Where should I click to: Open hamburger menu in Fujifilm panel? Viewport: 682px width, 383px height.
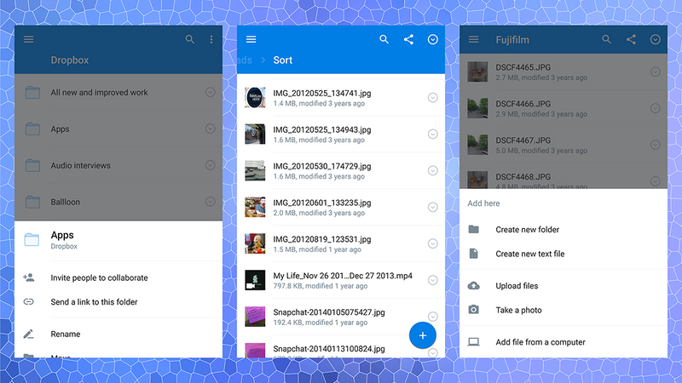coord(474,39)
